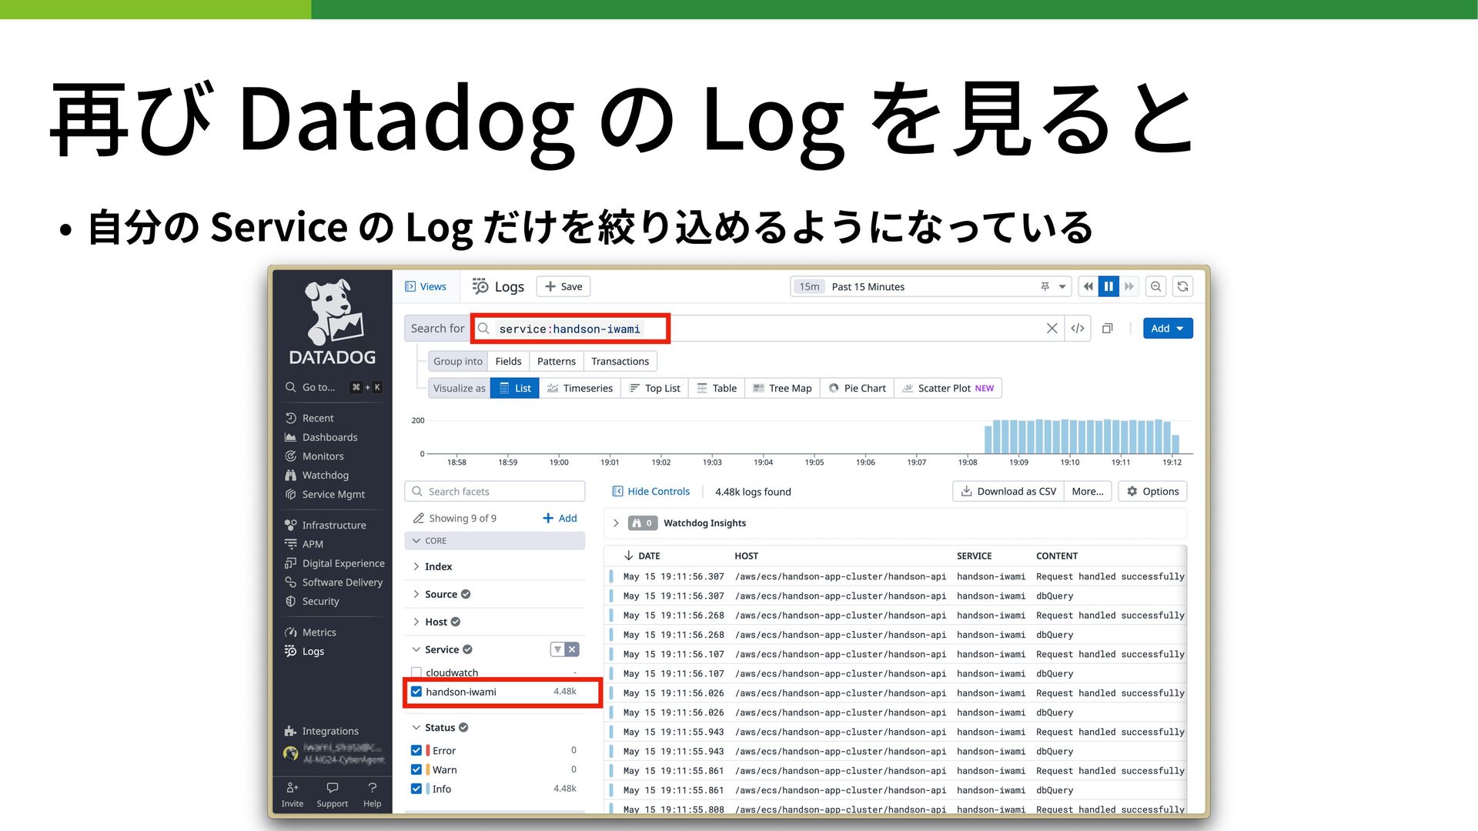
Task: Select Table visualization
Action: pos(717,388)
